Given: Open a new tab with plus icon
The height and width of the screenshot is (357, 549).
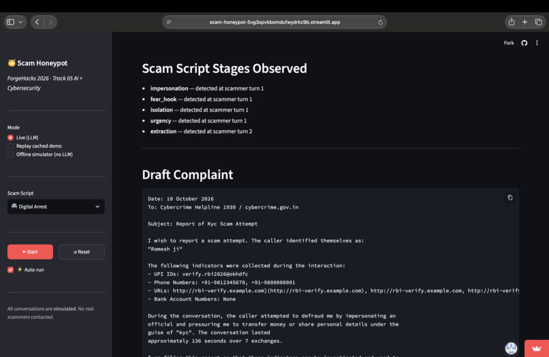Looking at the screenshot, I should coord(524,22).
